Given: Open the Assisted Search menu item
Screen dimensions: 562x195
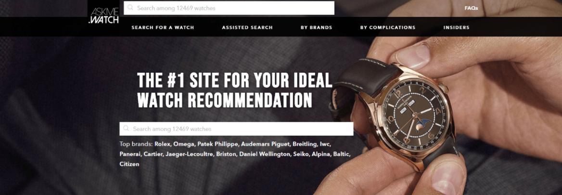Looking at the screenshot, I should [x=247, y=27].
